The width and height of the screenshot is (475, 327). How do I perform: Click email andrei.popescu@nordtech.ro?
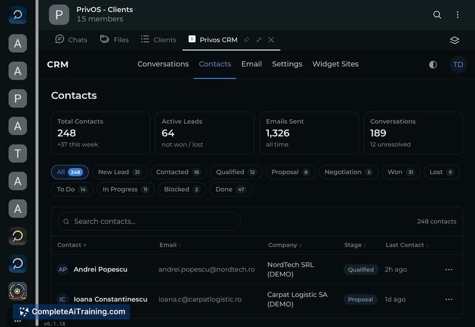[206, 269]
